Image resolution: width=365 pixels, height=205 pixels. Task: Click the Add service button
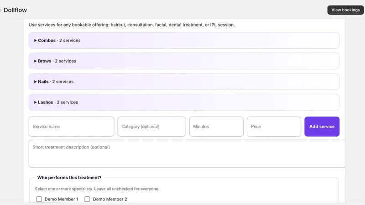322,127
